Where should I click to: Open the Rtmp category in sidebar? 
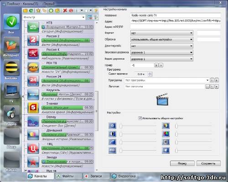pos(11,136)
